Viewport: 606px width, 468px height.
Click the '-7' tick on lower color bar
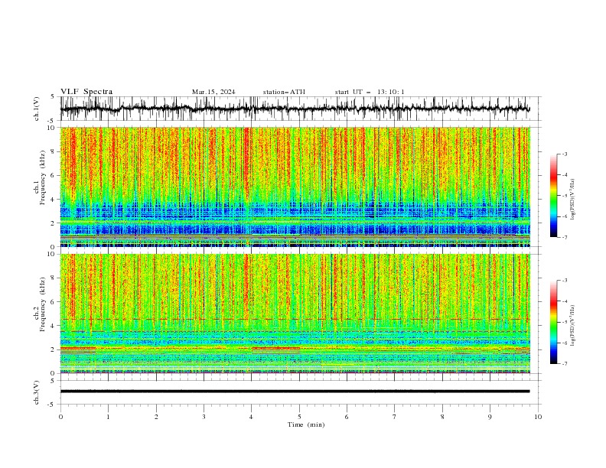click(564, 363)
